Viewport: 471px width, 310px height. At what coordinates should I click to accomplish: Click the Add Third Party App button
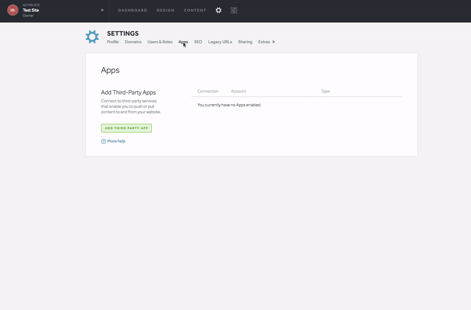(x=126, y=128)
